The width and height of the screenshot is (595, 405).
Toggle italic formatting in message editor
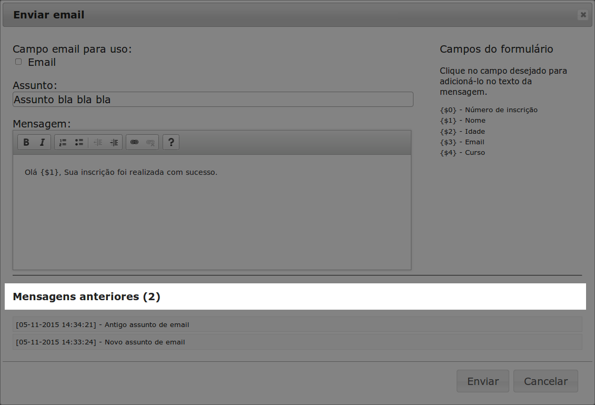tap(42, 142)
